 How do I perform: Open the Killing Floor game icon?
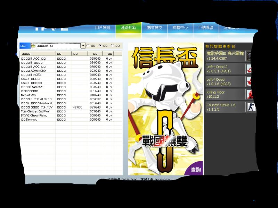pos(250,94)
